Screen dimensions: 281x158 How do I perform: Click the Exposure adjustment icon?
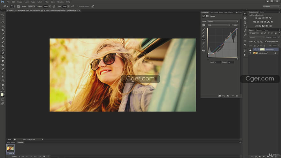click(x=267, y=18)
